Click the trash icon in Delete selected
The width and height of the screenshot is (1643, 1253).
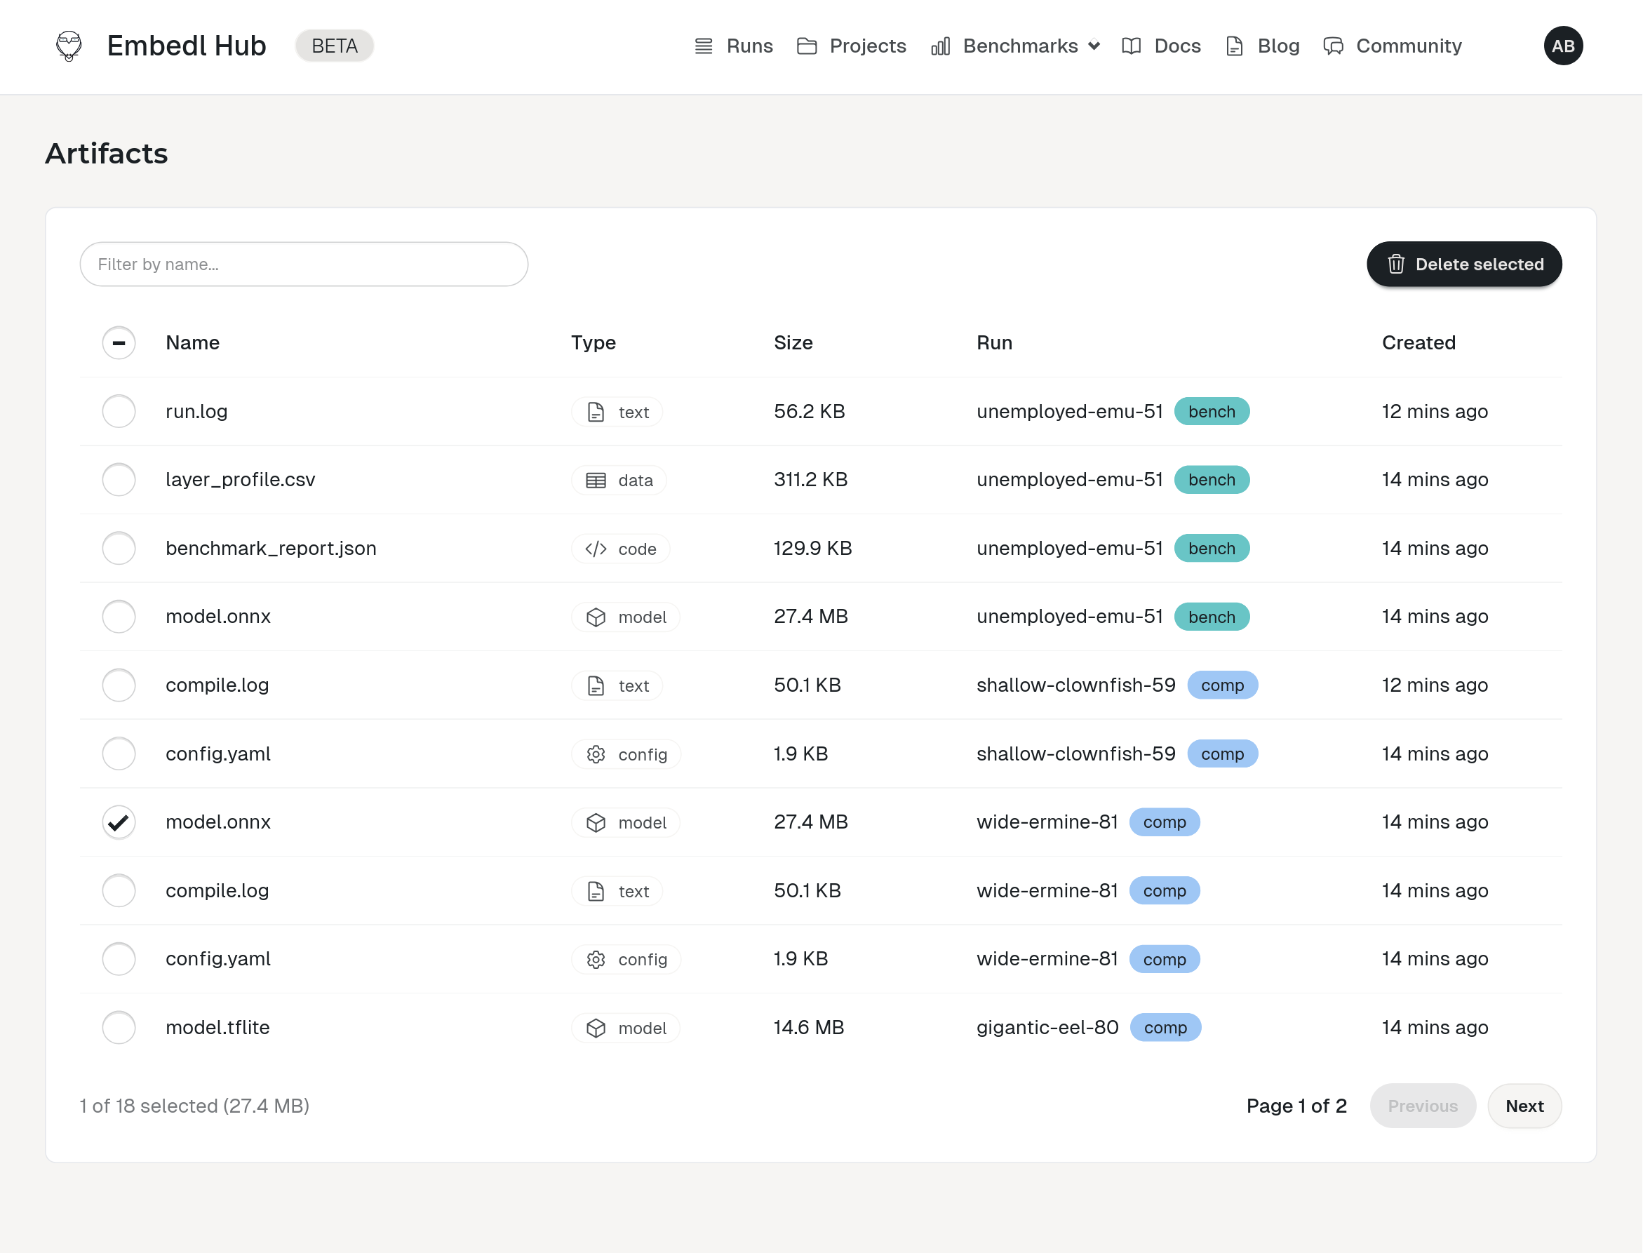click(1395, 264)
